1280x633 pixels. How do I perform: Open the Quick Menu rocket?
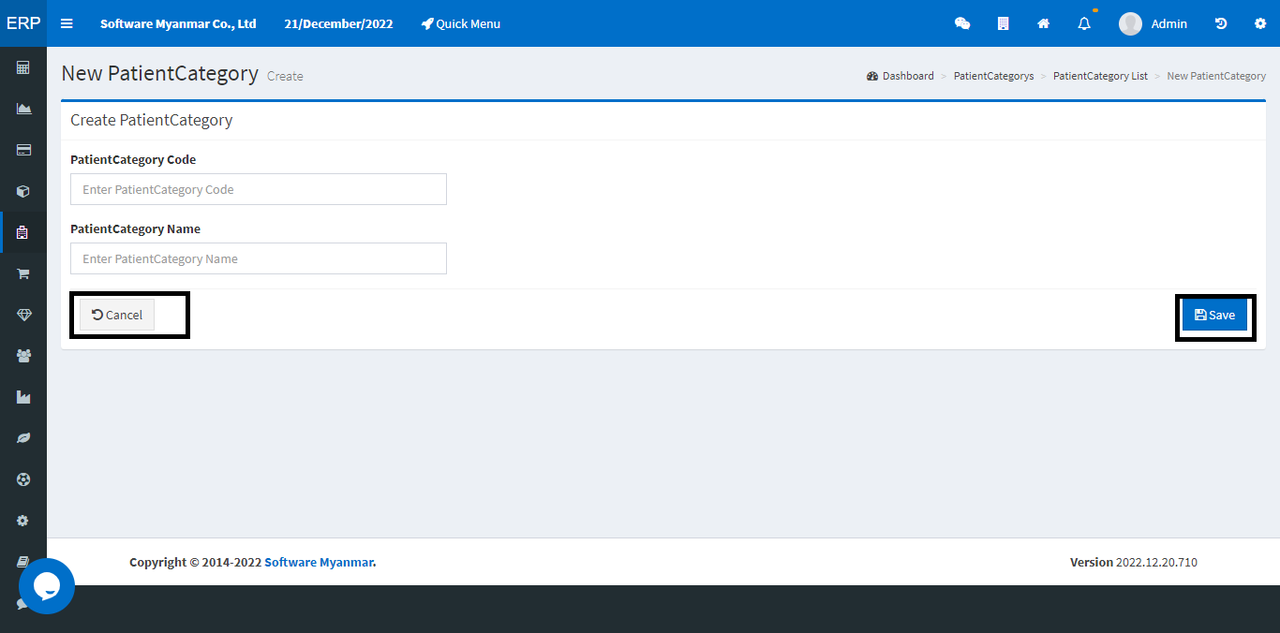461,23
